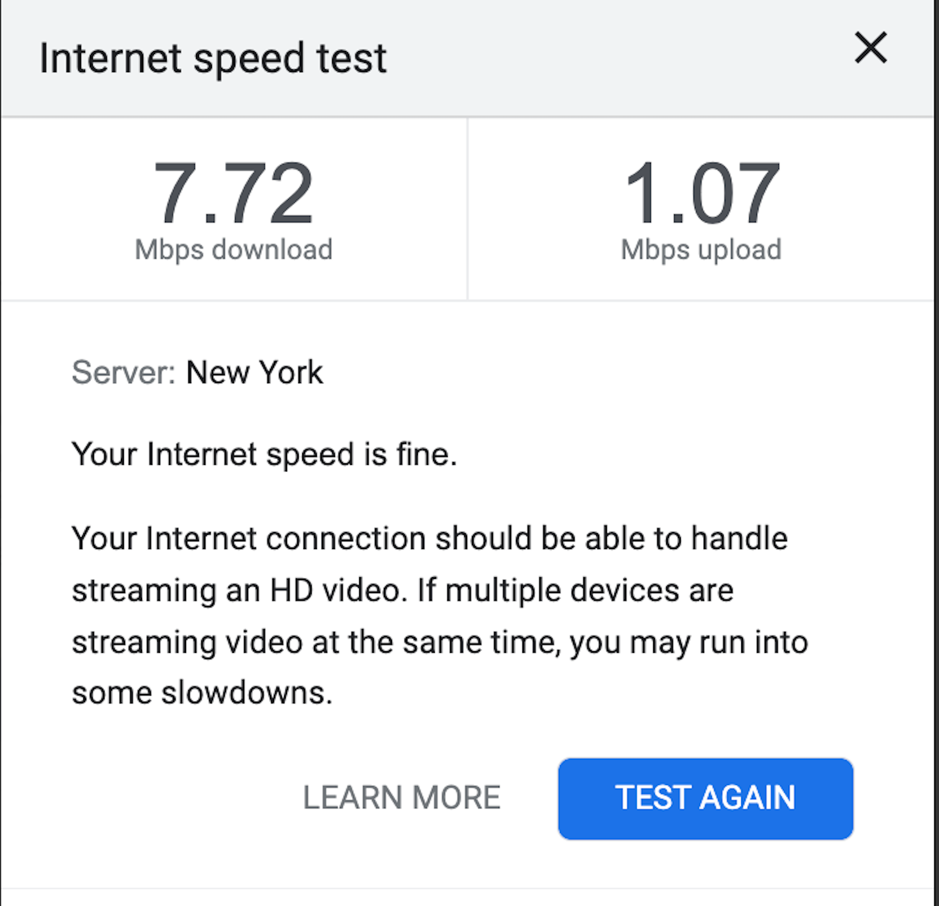939x906 pixels.
Task: Click the server name New York
Action: [x=254, y=371]
